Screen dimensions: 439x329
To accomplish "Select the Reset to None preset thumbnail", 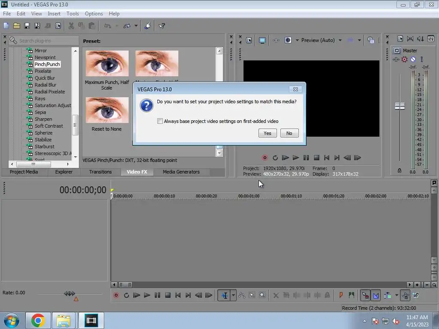I will [107, 110].
